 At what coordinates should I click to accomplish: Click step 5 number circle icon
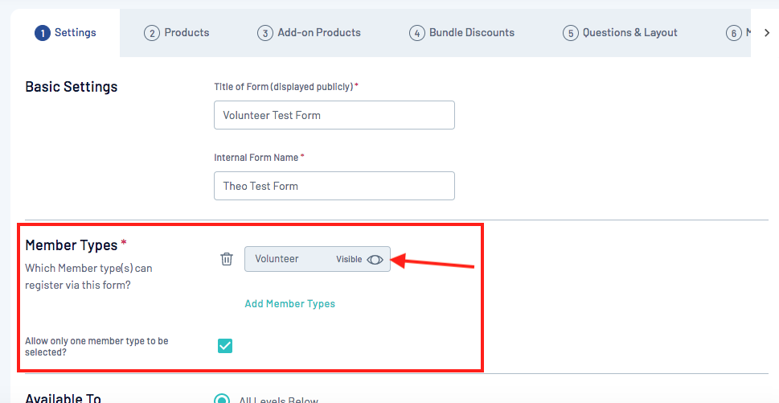coord(570,33)
